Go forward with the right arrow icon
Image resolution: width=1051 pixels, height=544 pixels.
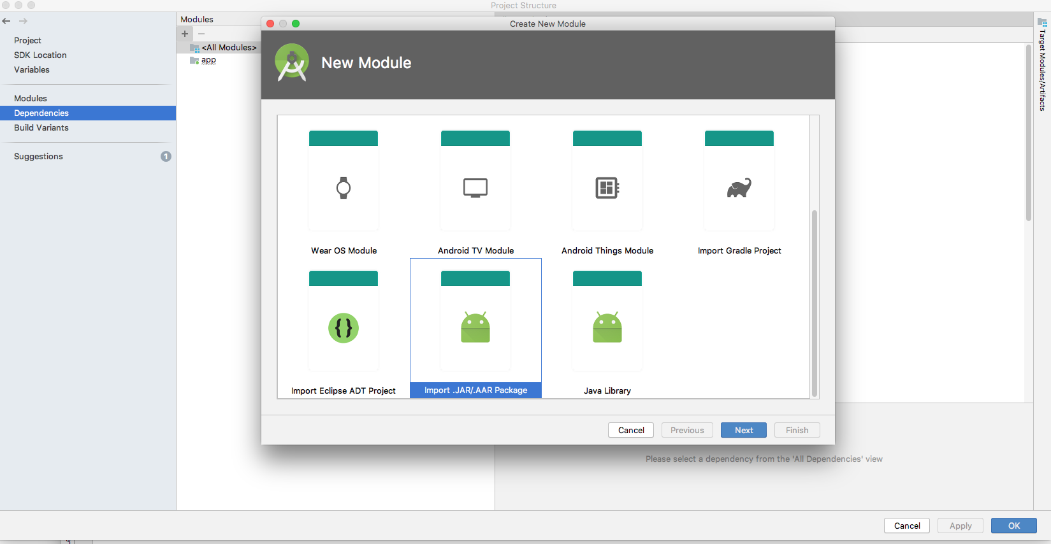click(x=23, y=21)
